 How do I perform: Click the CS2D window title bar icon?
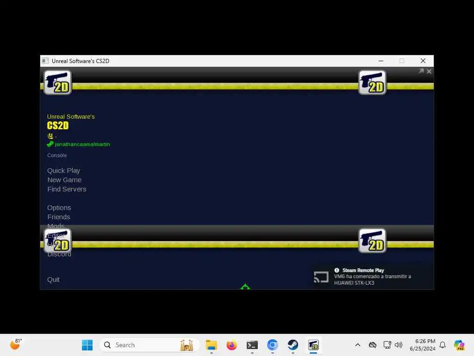tap(45, 61)
